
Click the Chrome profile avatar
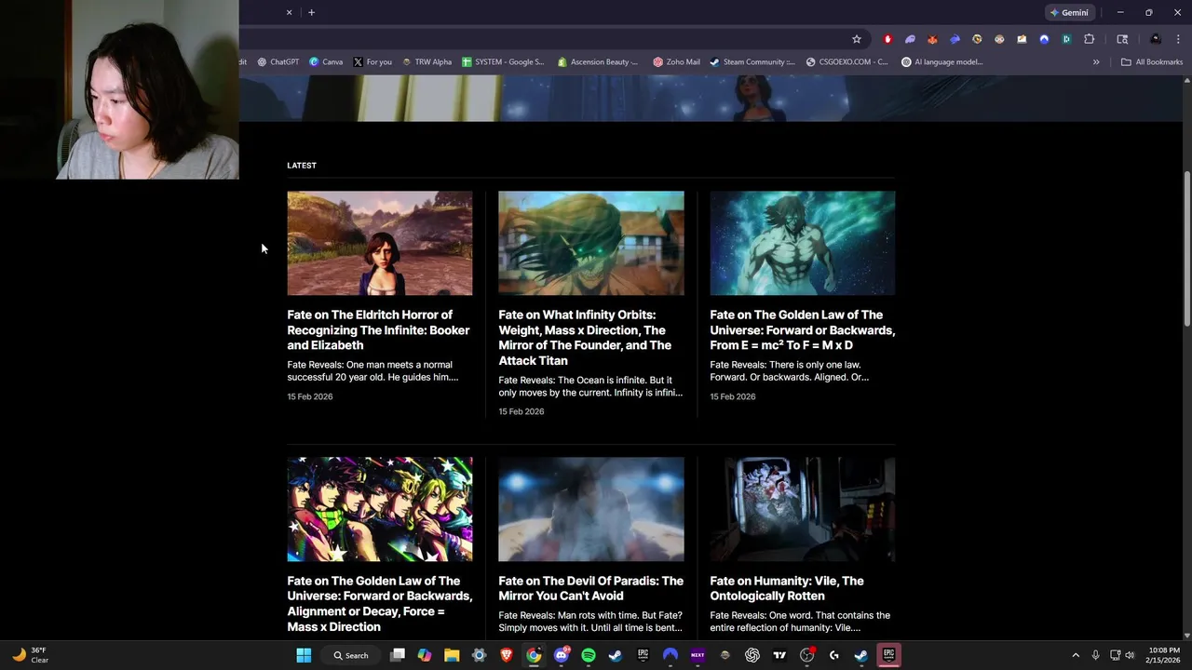tap(1156, 39)
